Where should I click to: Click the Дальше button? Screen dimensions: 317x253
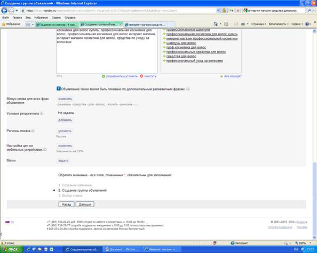coord(85,205)
